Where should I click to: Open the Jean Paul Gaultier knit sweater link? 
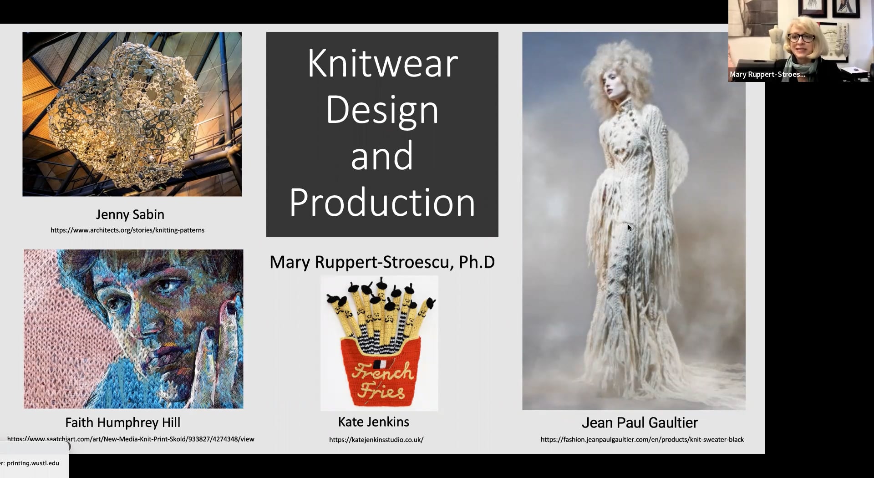(642, 440)
